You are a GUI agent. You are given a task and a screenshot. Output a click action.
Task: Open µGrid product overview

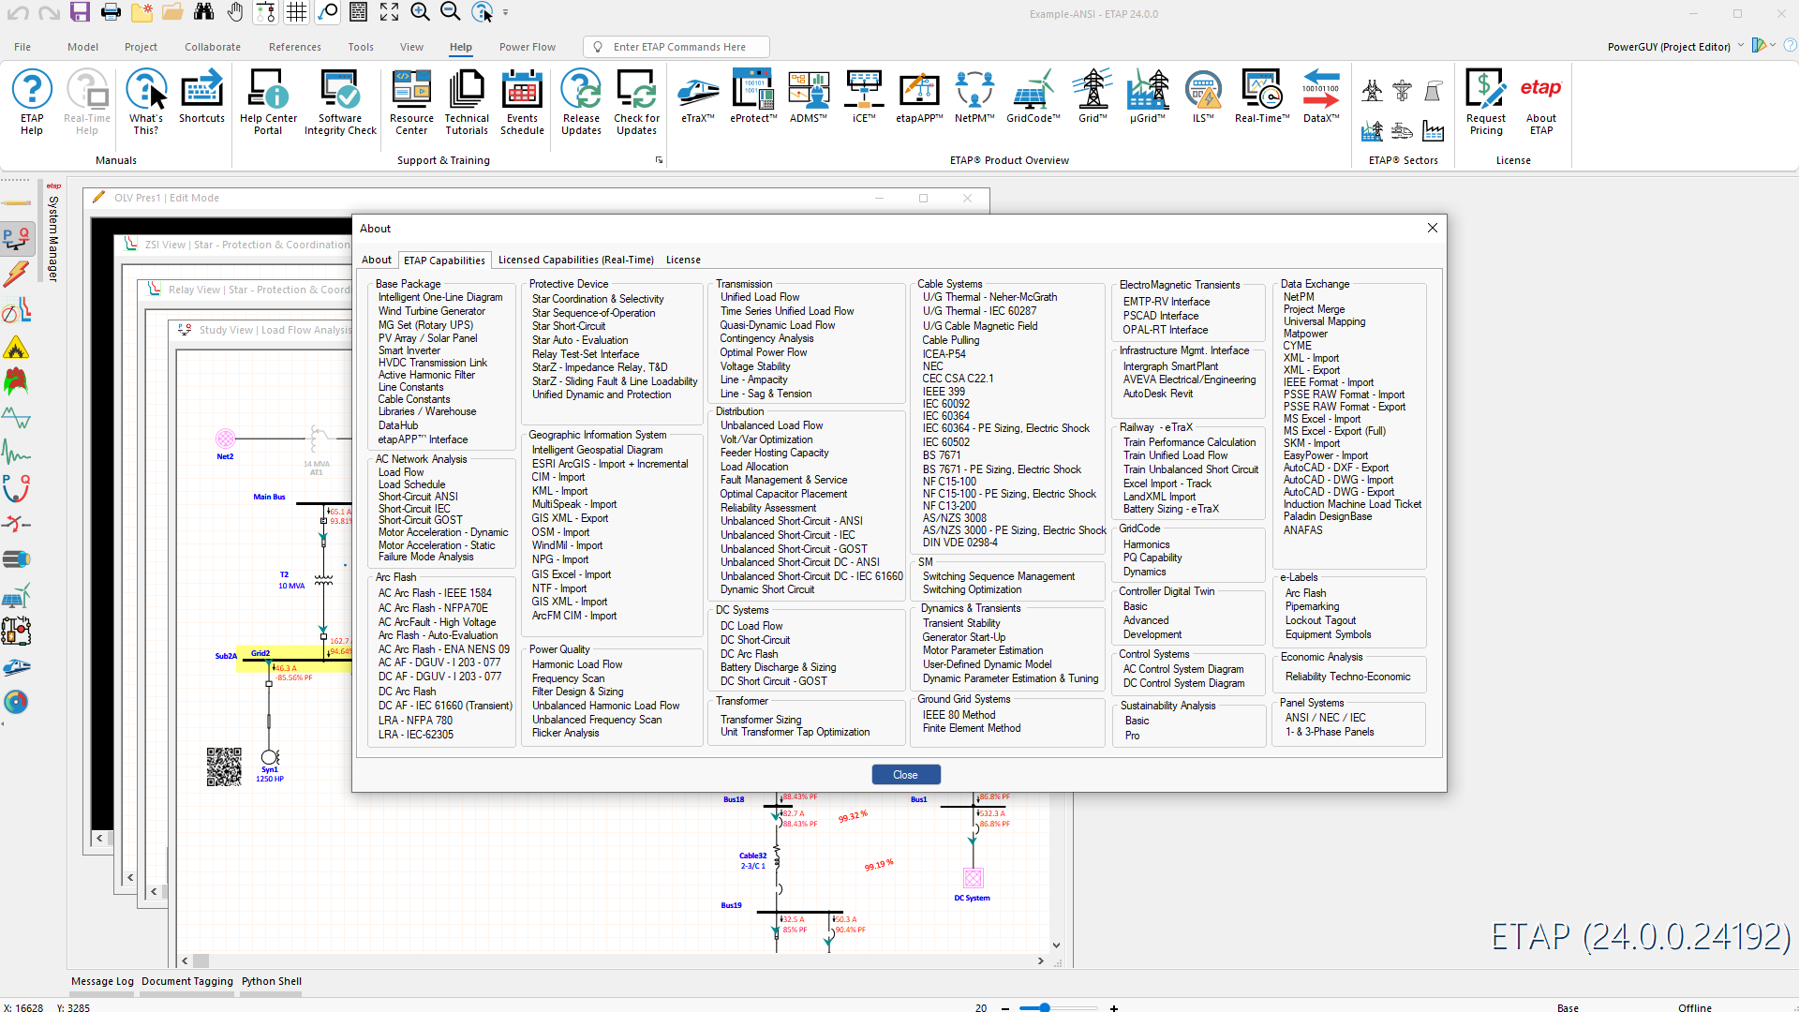[x=1148, y=97]
